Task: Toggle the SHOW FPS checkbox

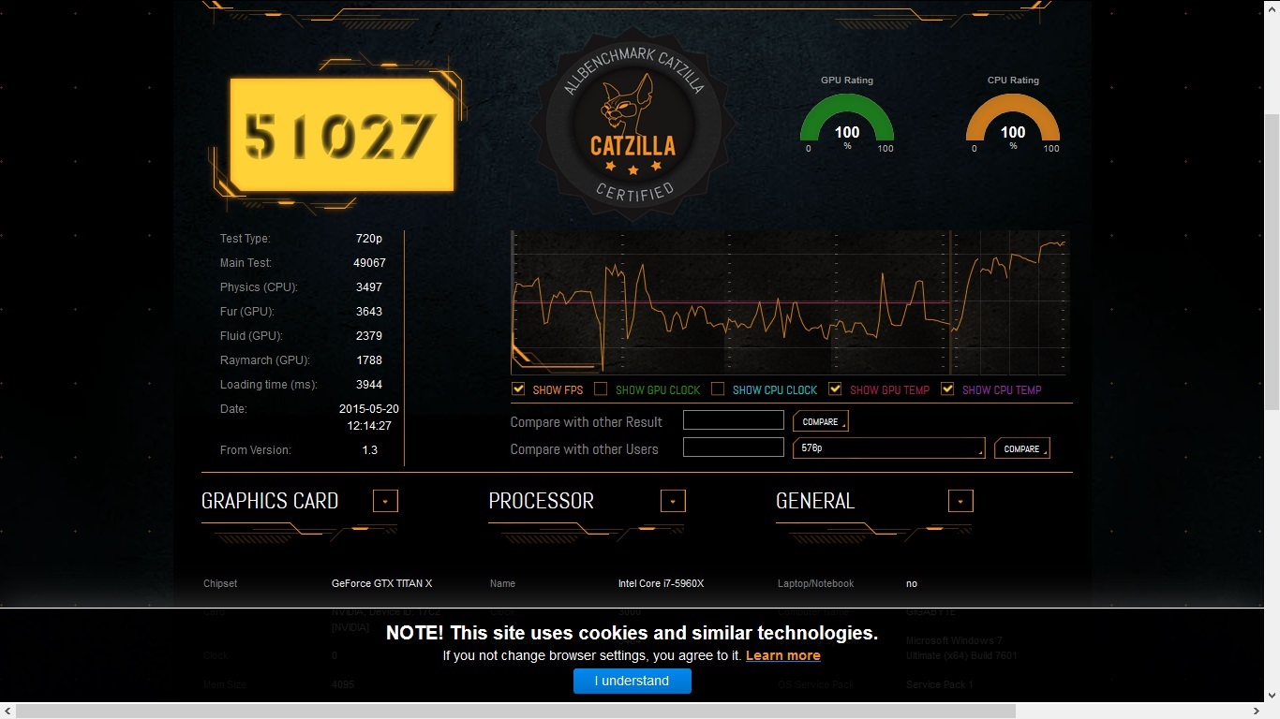Action: (518, 389)
